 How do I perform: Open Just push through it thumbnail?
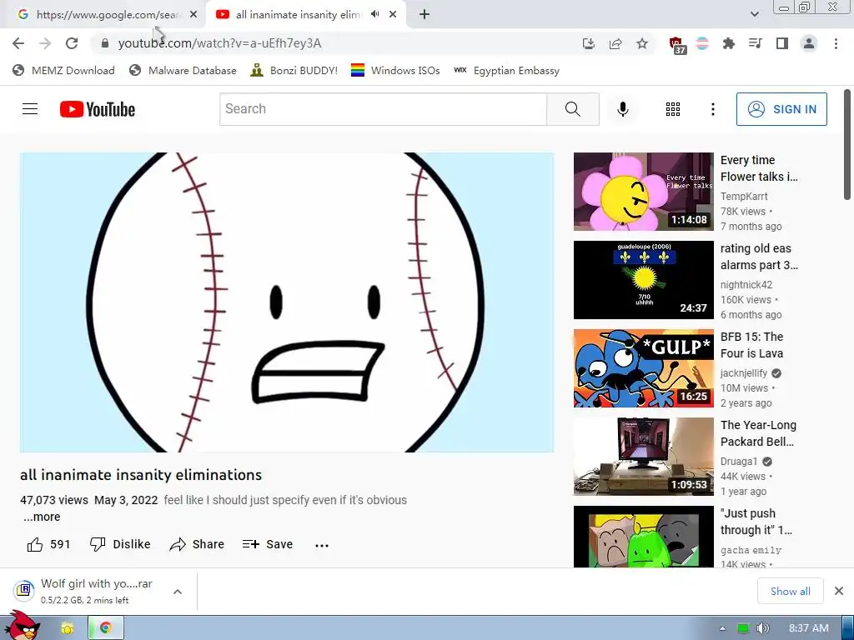[643, 537]
